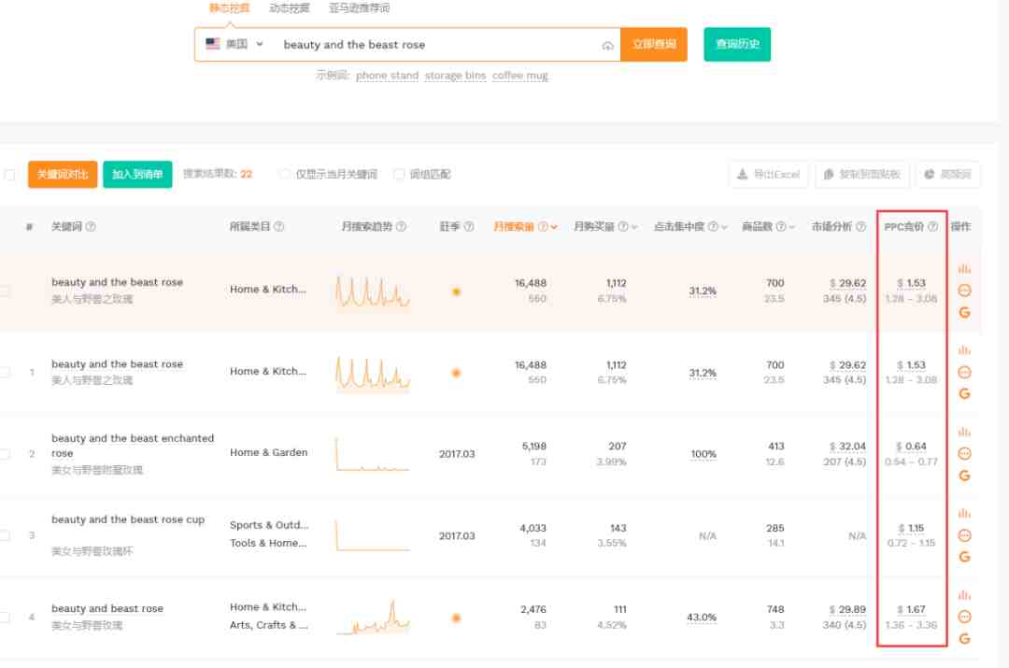Click the green 查询历史 button

pos(737,45)
